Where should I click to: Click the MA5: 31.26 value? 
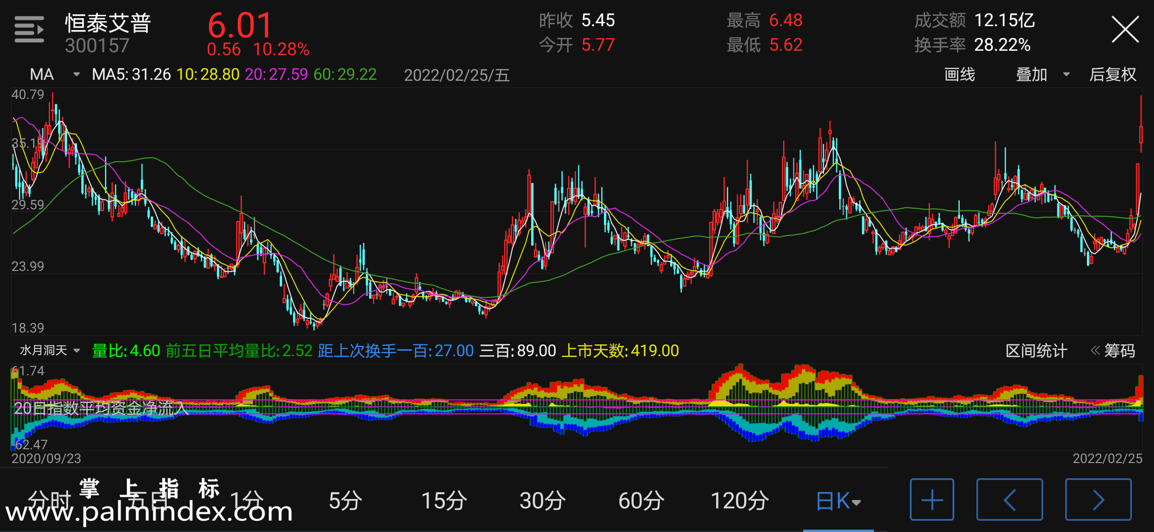pos(131,74)
